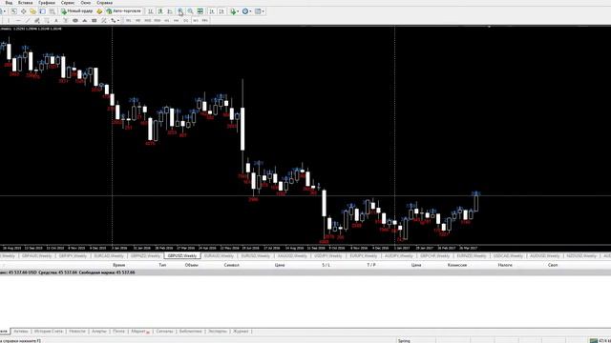This screenshot has height=343, width=611.
Task: Select the rectangle drawing tool
Action: point(95,20)
